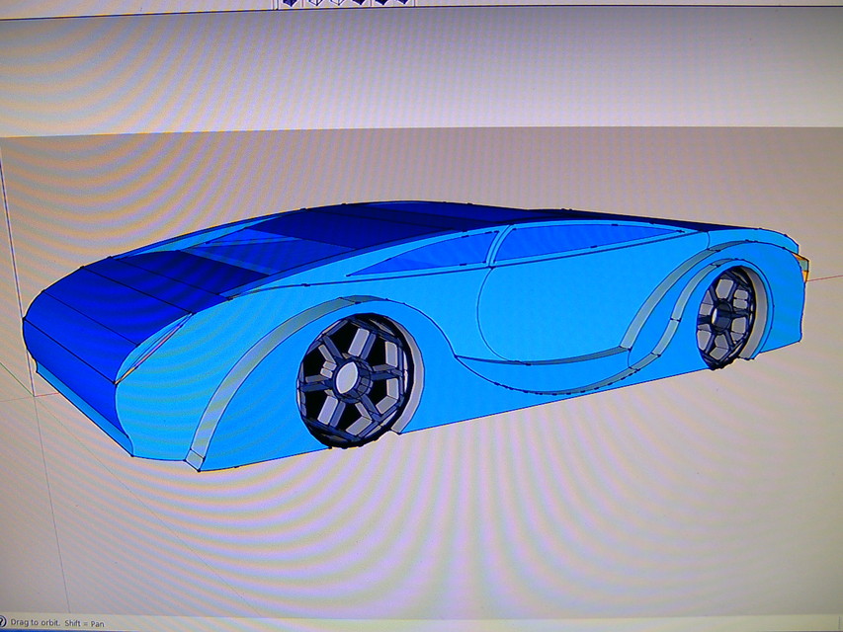Viewport: 843px width, 632px height.
Task: Click the Windows taskbar at screen bottom
Action: point(421,629)
